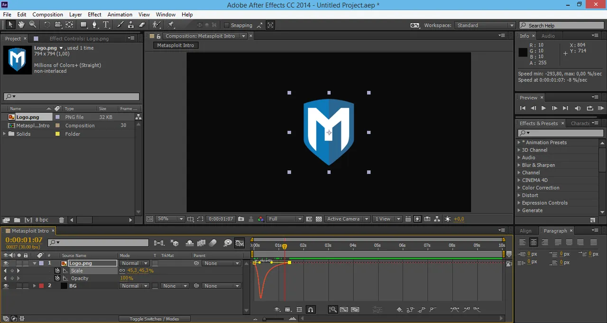
Task: Open the Animation menu
Action: 120,15
